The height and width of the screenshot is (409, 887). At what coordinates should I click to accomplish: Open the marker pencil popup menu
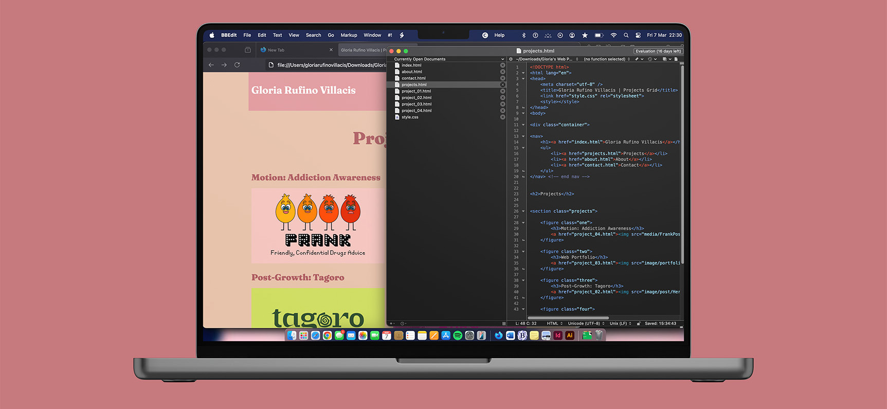pyautogui.click(x=639, y=59)
